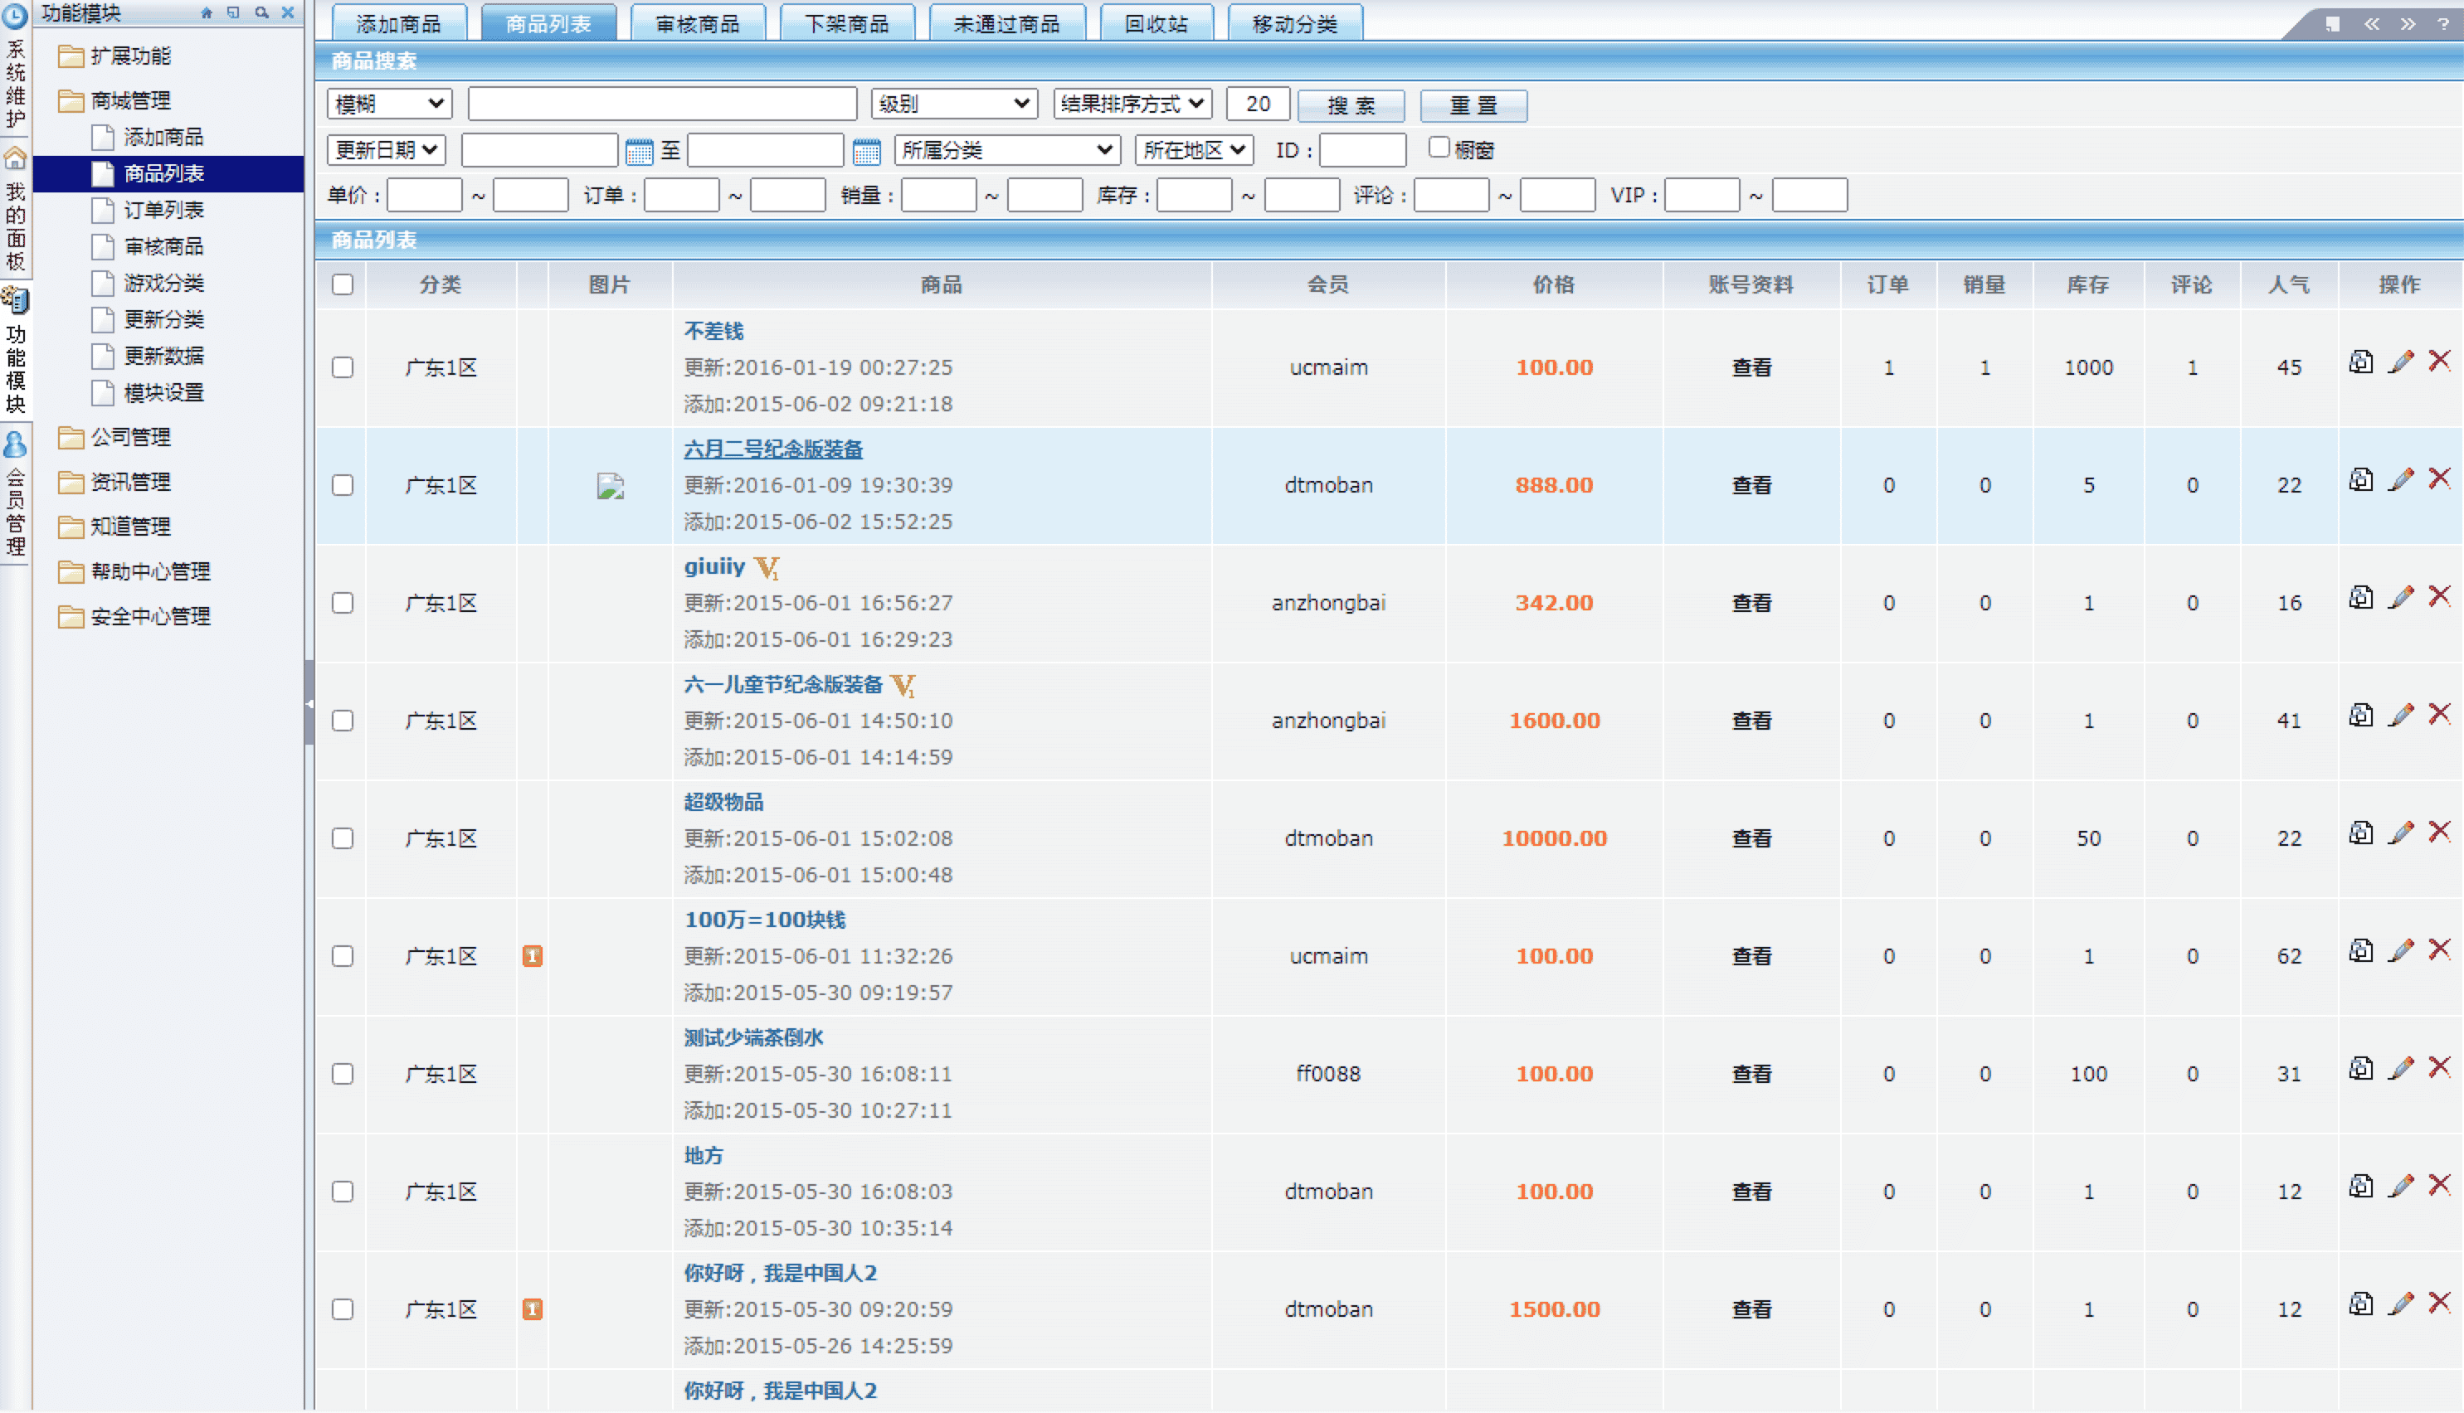Tick checkbox for 六一儿童节纪念版装备 row
Image resolution: width=2464 pixels, height=1413 pixels.
pos(343,720)
